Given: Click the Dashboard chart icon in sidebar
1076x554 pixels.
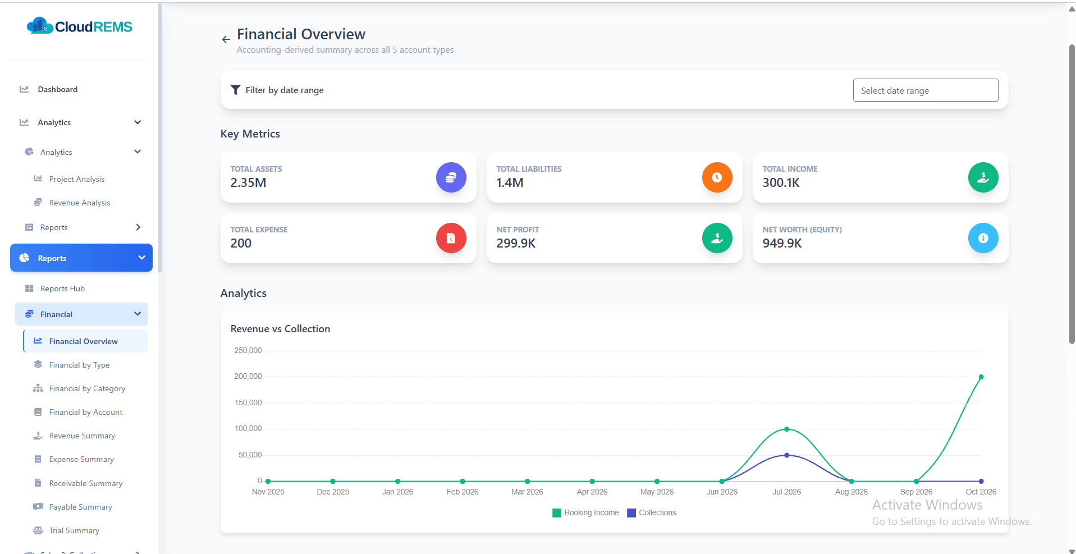Looking at the screenshot, I should 24,89.
